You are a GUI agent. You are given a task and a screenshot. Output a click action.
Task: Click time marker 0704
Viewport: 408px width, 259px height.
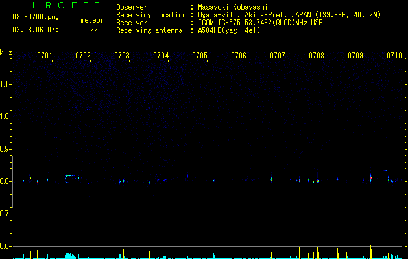(x=161, y=55)
